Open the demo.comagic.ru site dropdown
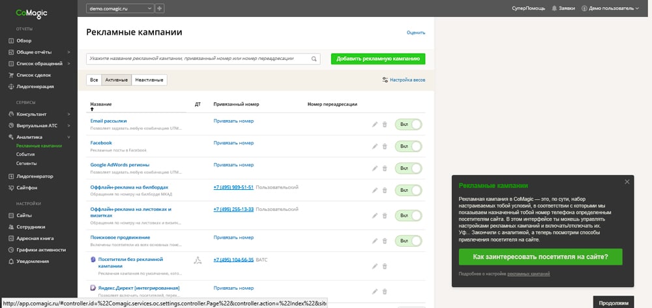652x308 pixels. (x=120, y=8)
